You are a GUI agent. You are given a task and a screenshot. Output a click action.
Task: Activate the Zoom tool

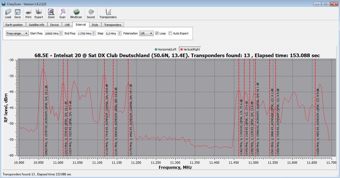click(x=51, y=13)
